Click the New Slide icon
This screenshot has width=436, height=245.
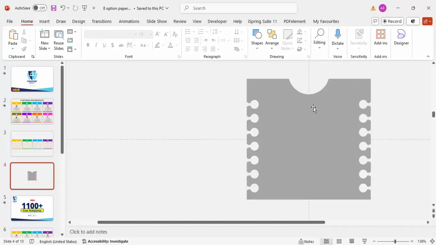[x=45, y=34]
